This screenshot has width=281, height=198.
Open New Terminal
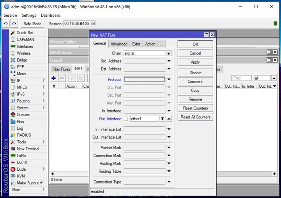pyautogui.click(x=28, y=149)
